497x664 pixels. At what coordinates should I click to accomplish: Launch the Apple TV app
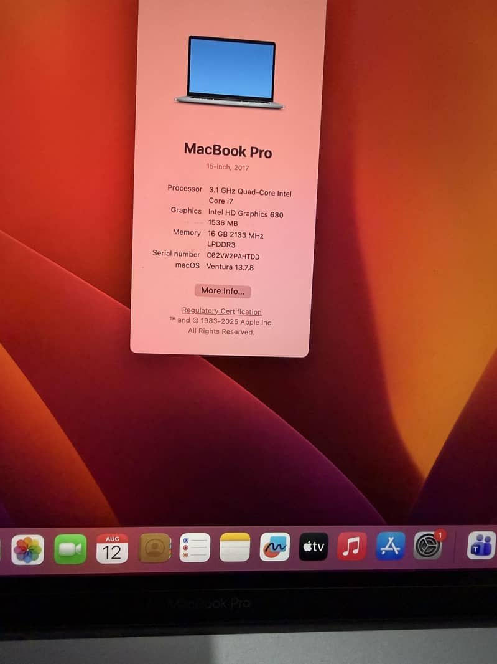[x=314, y=547]
